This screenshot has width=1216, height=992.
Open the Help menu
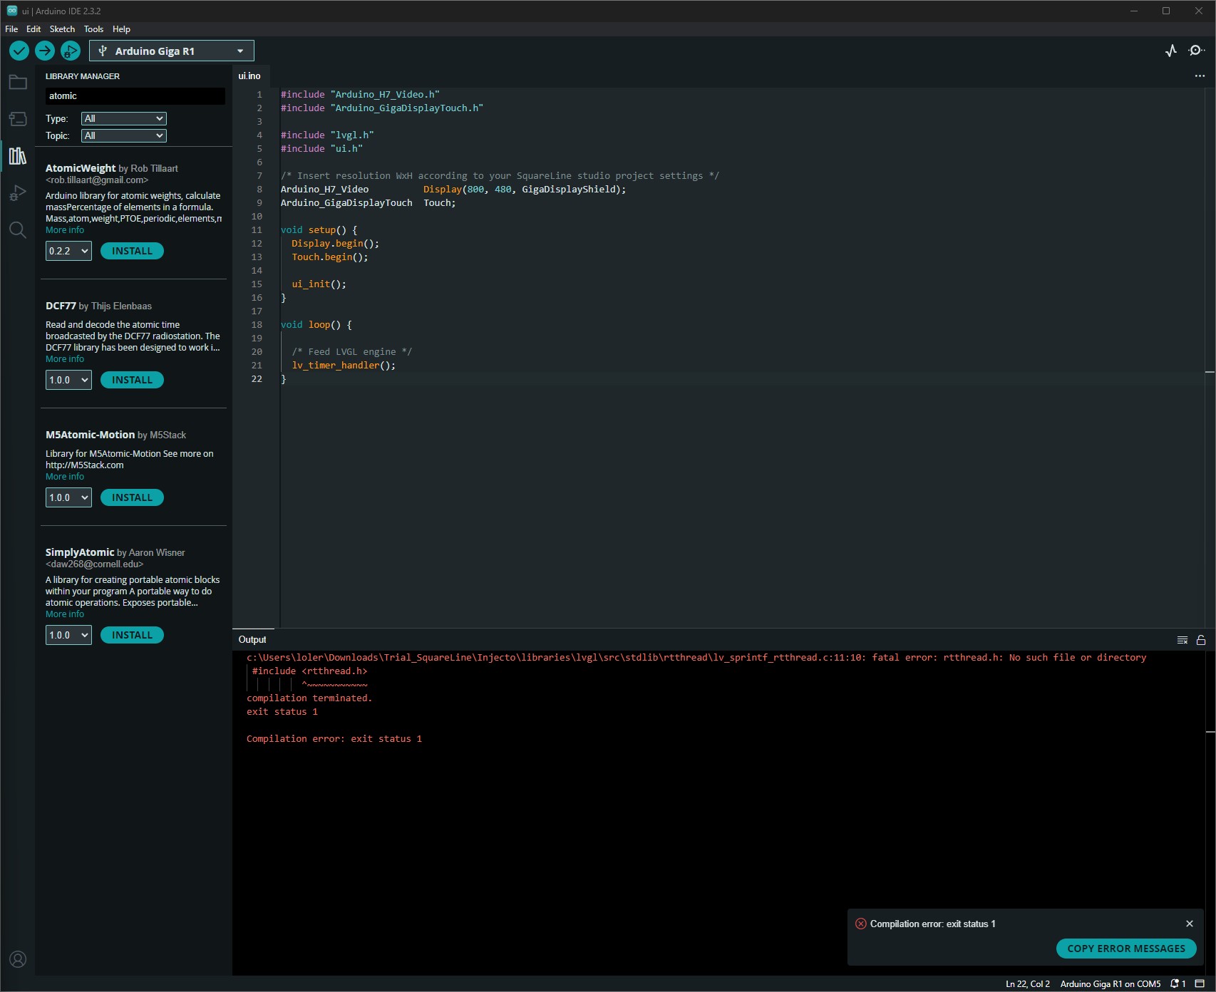click(x=121, y=29)
